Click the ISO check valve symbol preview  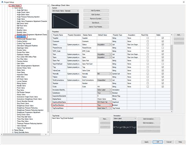(65, 21)
